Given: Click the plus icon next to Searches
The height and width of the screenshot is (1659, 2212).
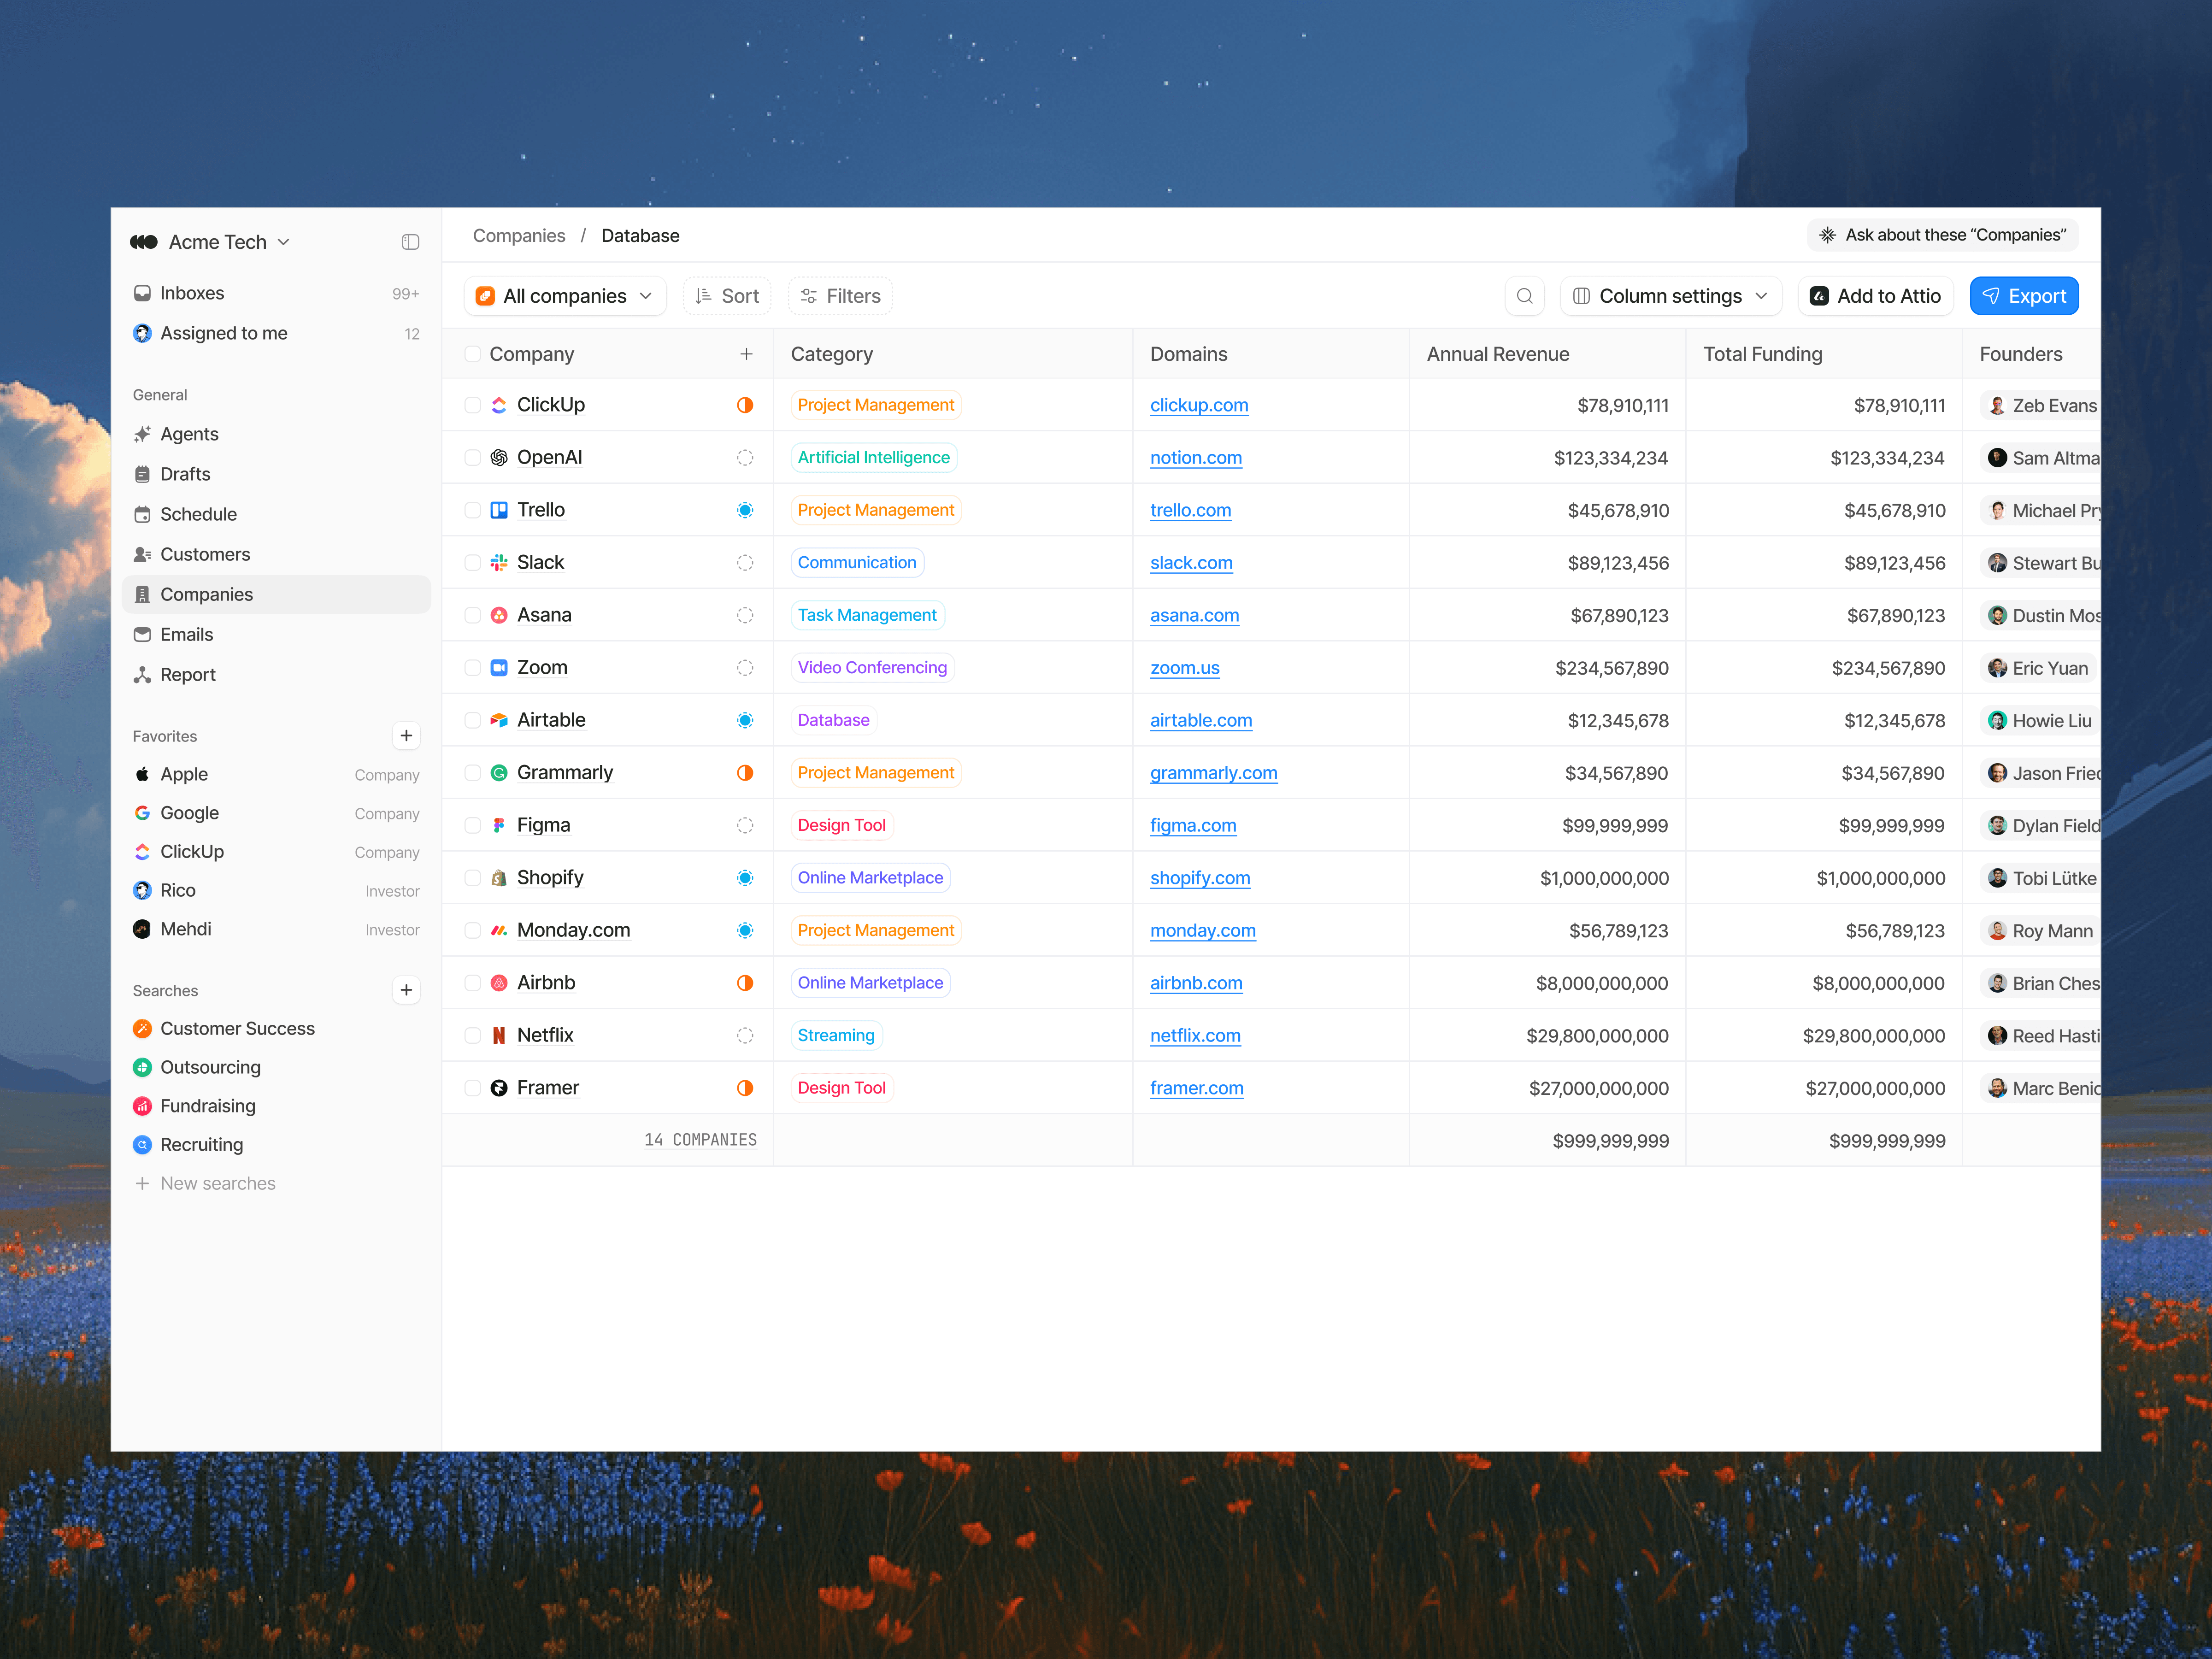Looking at the screenshot, I should point(406,990).
